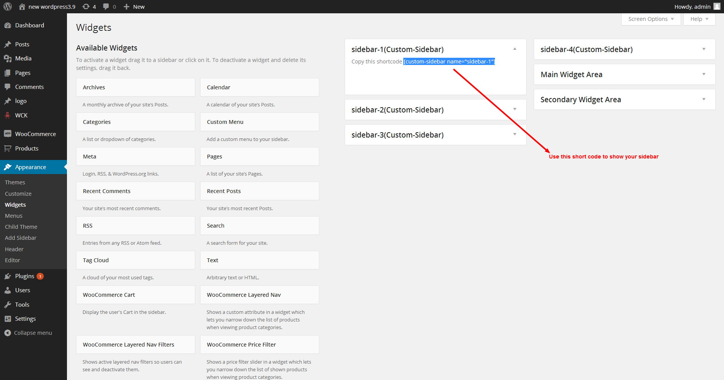Click the Search widget
Viewport: 724px width, 380px height.
coord(259,226)
